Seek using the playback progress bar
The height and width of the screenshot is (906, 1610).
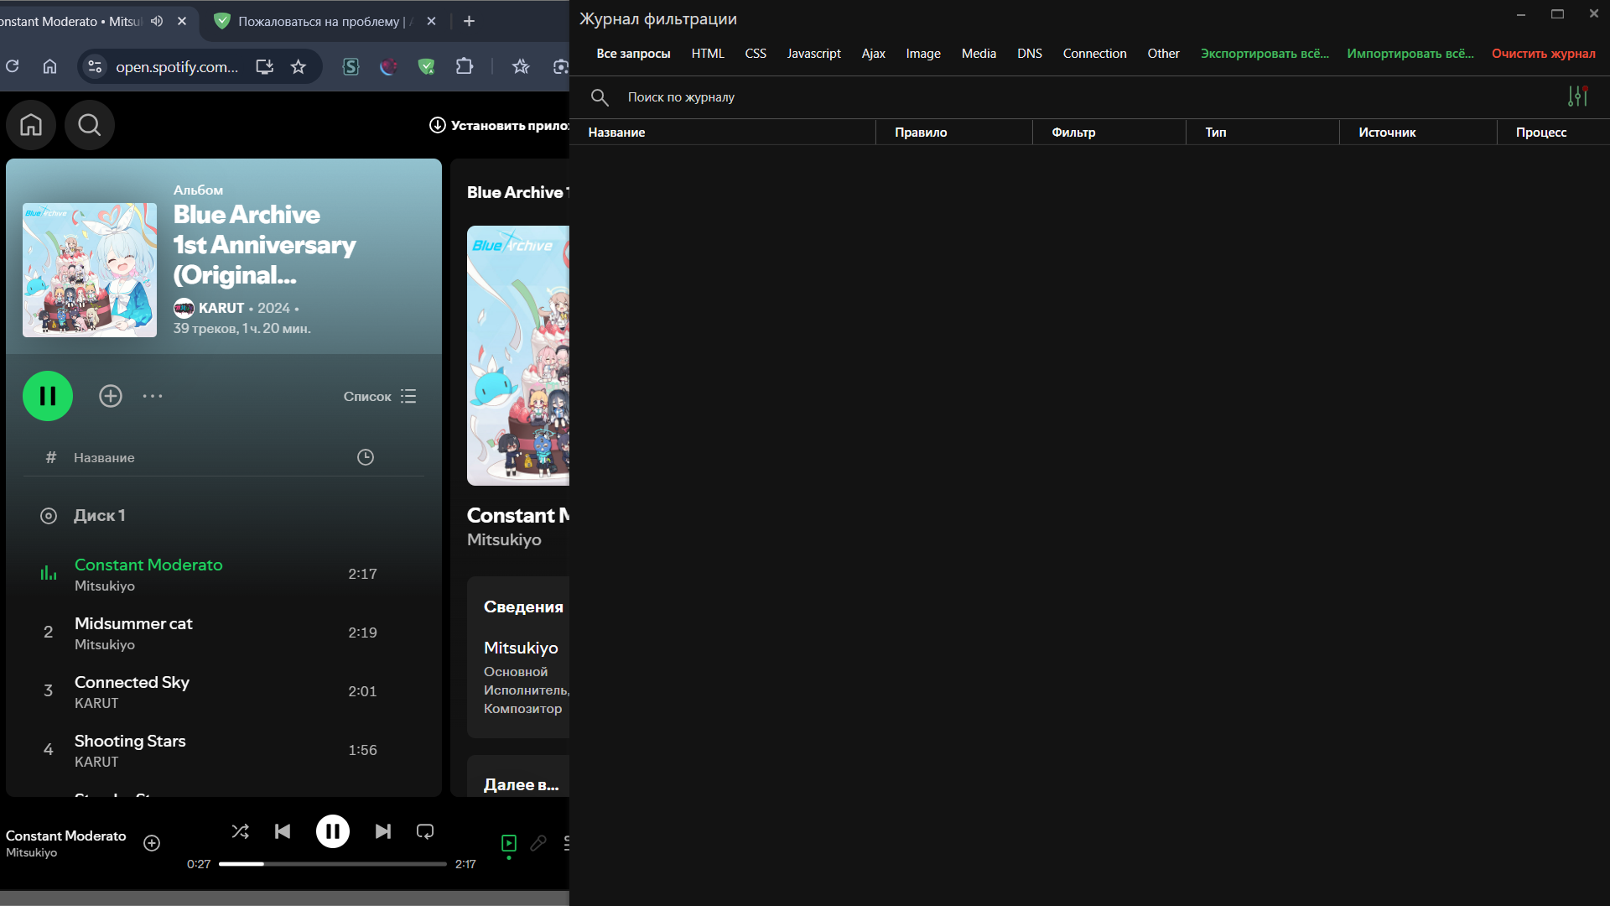[332, 863]
